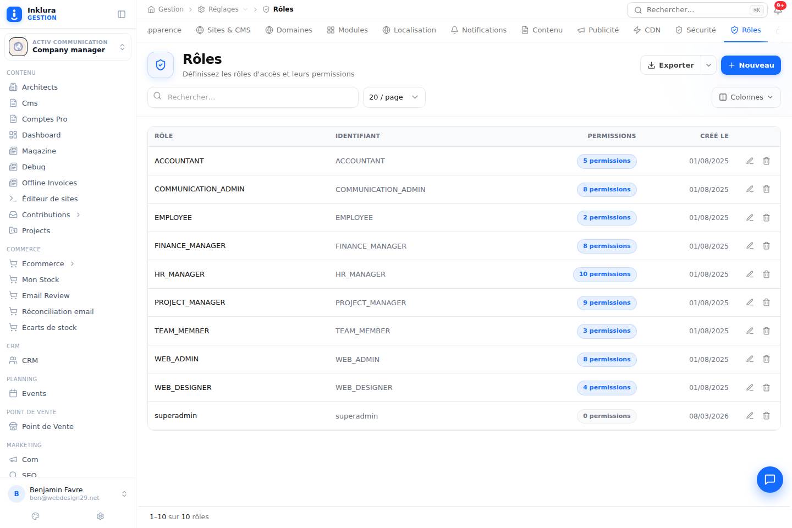Create a role with Nouveau button

(x=751, y=65)
